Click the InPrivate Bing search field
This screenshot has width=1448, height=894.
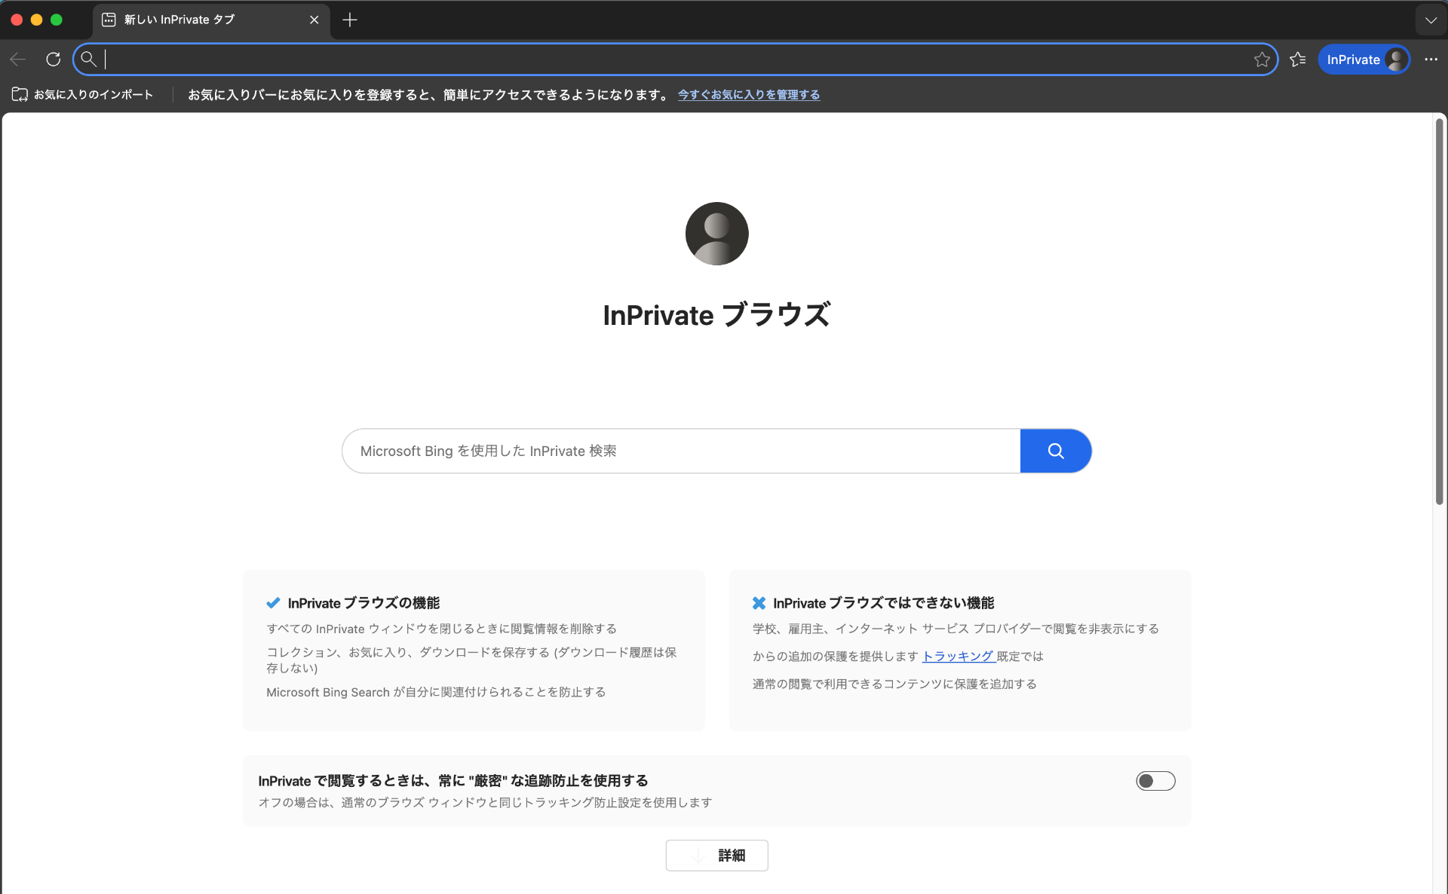(x=679, y=451)
